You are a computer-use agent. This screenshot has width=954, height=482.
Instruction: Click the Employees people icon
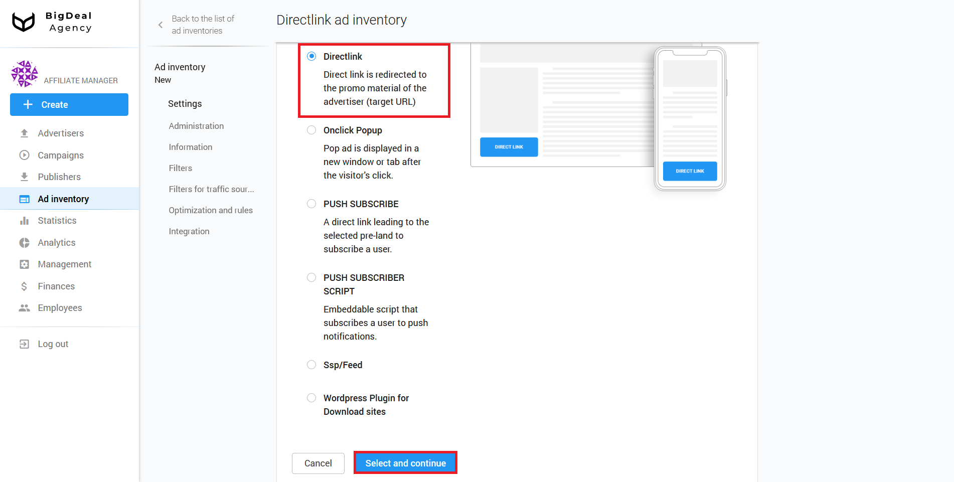pos(24,307)
